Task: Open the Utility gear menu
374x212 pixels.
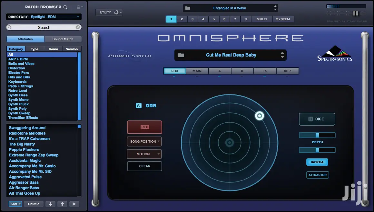Action: 116,12
